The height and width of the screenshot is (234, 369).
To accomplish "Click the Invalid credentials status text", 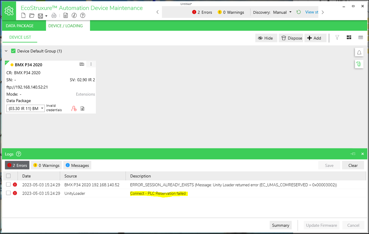I will [54, 108].
